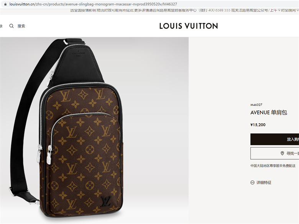The width and height of the screenshot is (299, 224).
Task: Click the padlock icon in address bar
Action: coord(5,4)
